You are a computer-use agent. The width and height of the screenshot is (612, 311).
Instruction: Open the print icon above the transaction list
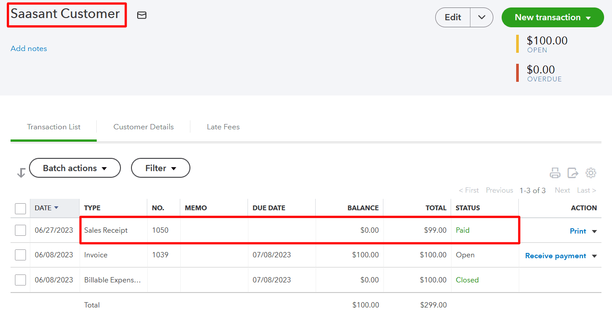click(555, 173)
